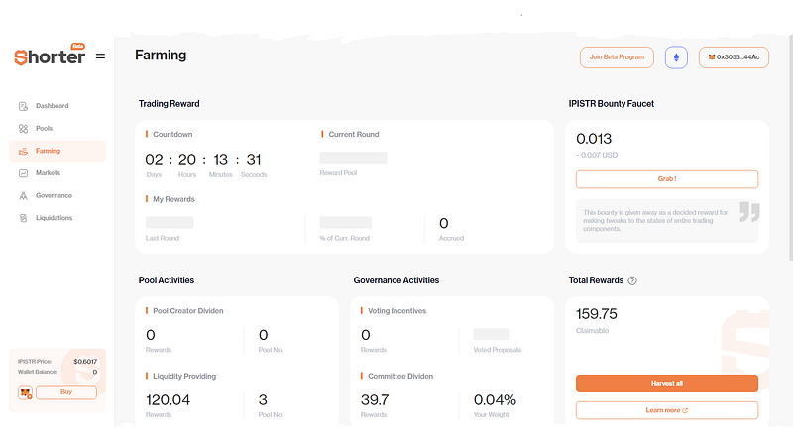
Task: Click the 0.007 USD value
Action: point(597,155)
